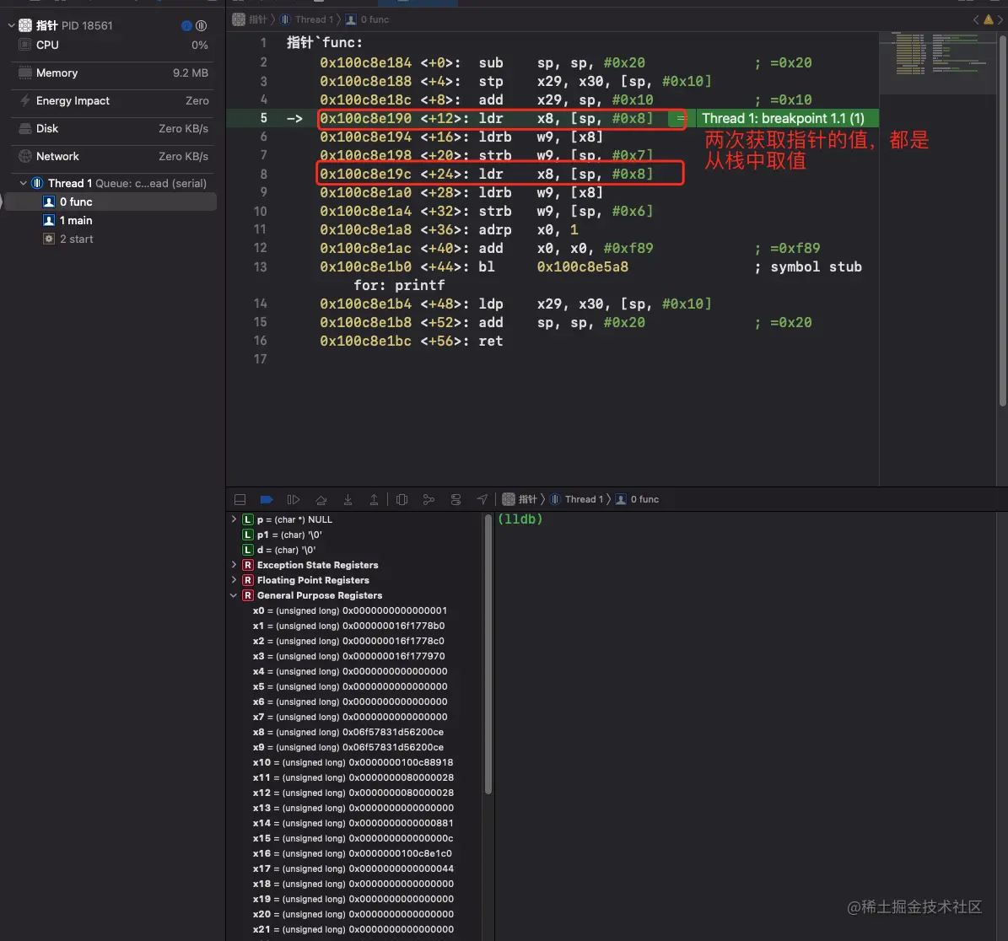Click the step into icon
This screenshot has height=941, width=1008.
pyautogui.click(x=348, y=499)
